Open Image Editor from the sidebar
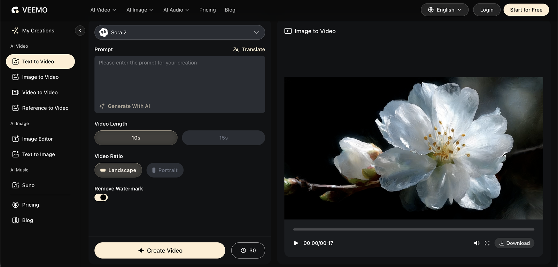The image size is (558, 267). (37, 139)
